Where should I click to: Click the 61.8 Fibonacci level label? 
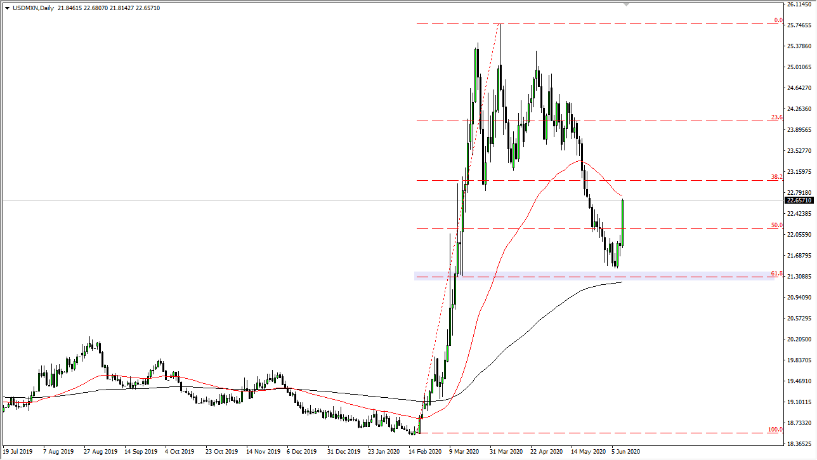[x=776, y=273]
